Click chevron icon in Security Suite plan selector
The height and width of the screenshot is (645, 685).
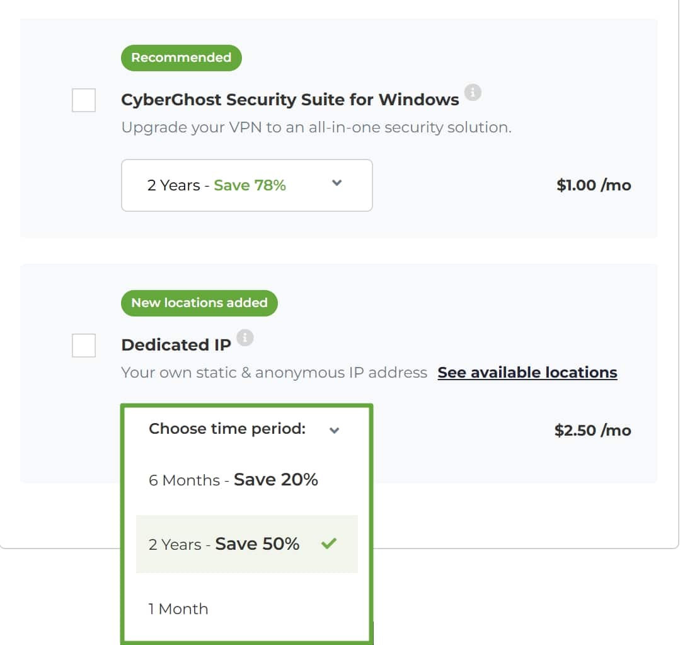point(337,183)
